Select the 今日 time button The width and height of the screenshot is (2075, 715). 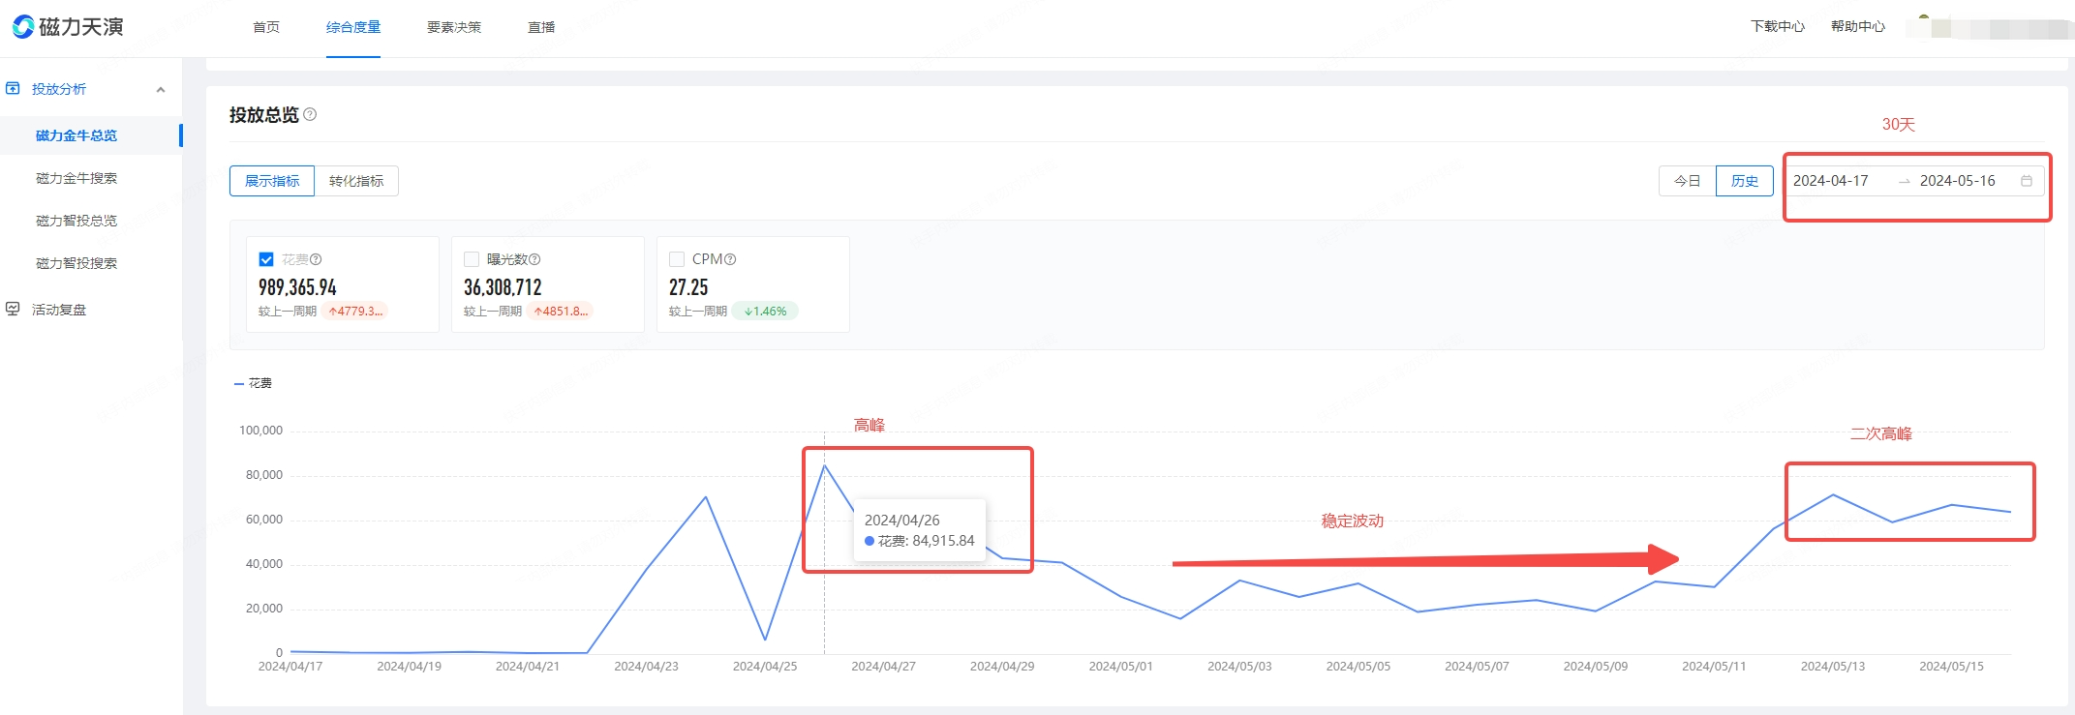1688,181
